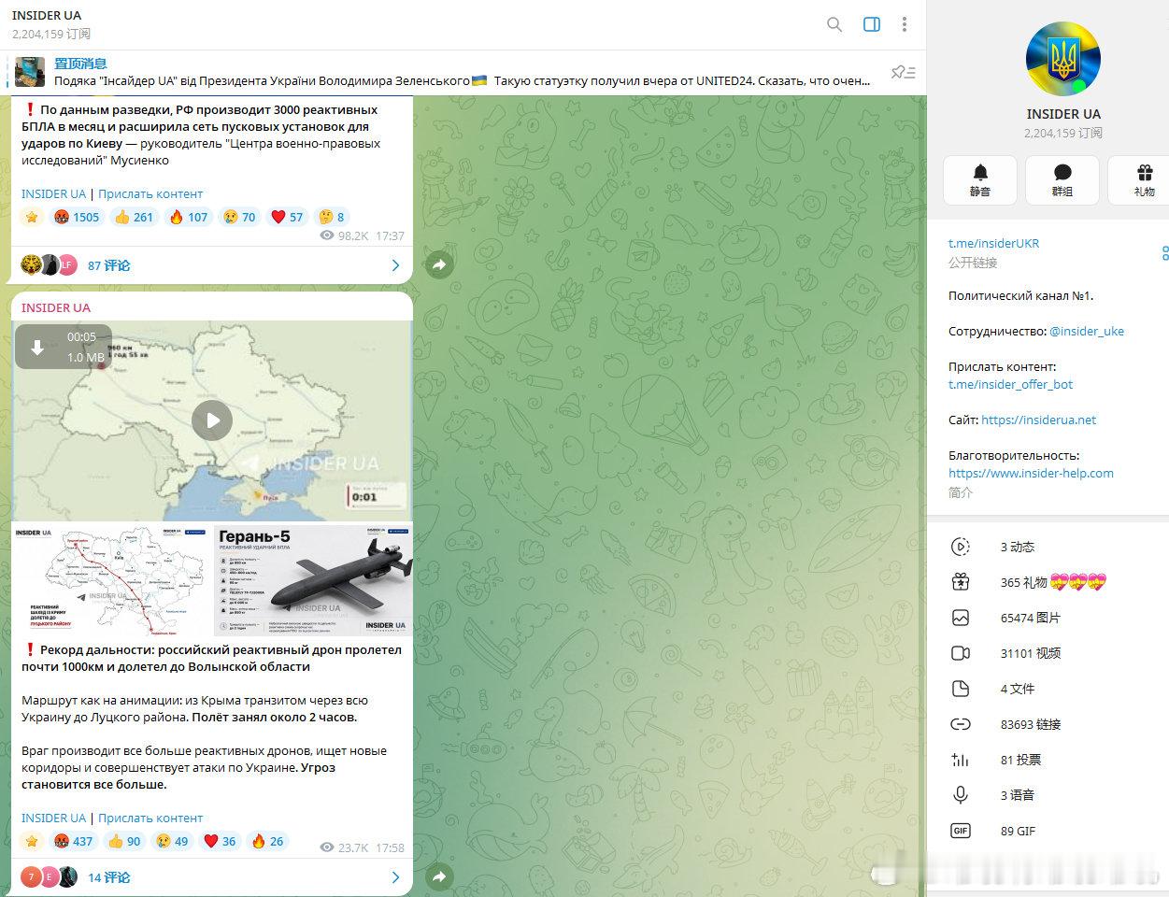
Task: Click star reaction on the 17:37 post
Action: click(33, 217)
